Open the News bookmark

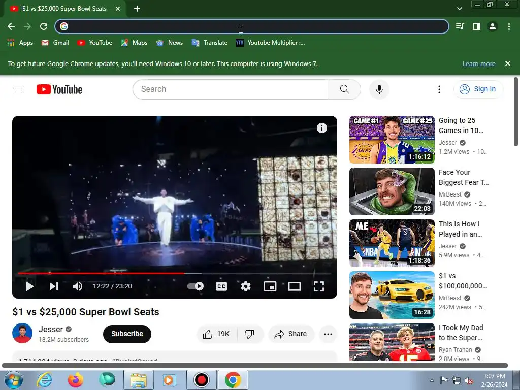(x=170, y=43)
